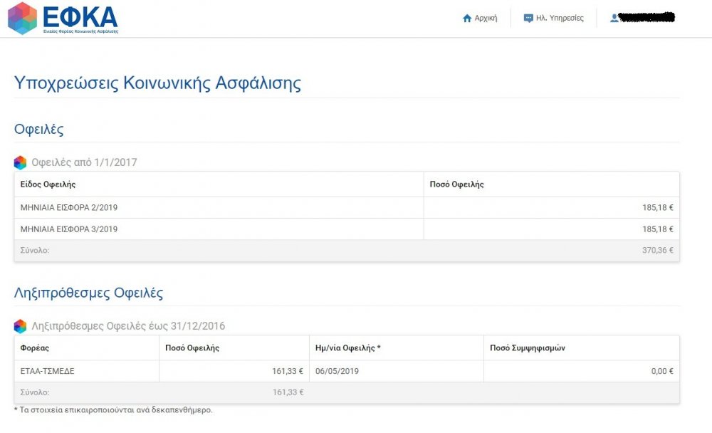Screen dimensions: 712x433
Task: Click the icon next to Ηλ. Υπηρεσίες
Action: click(528, 19)
